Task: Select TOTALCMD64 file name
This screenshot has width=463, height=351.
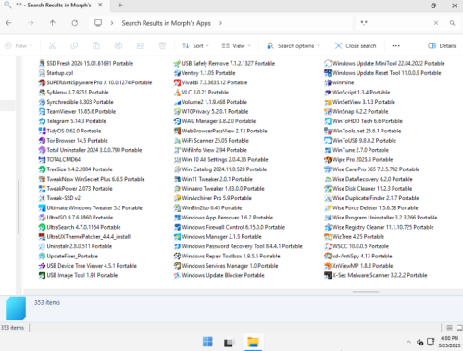Action: pyautogui.click(x=64, y=159)
